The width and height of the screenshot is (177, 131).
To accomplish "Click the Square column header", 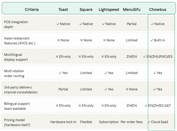I will point(86,10).
